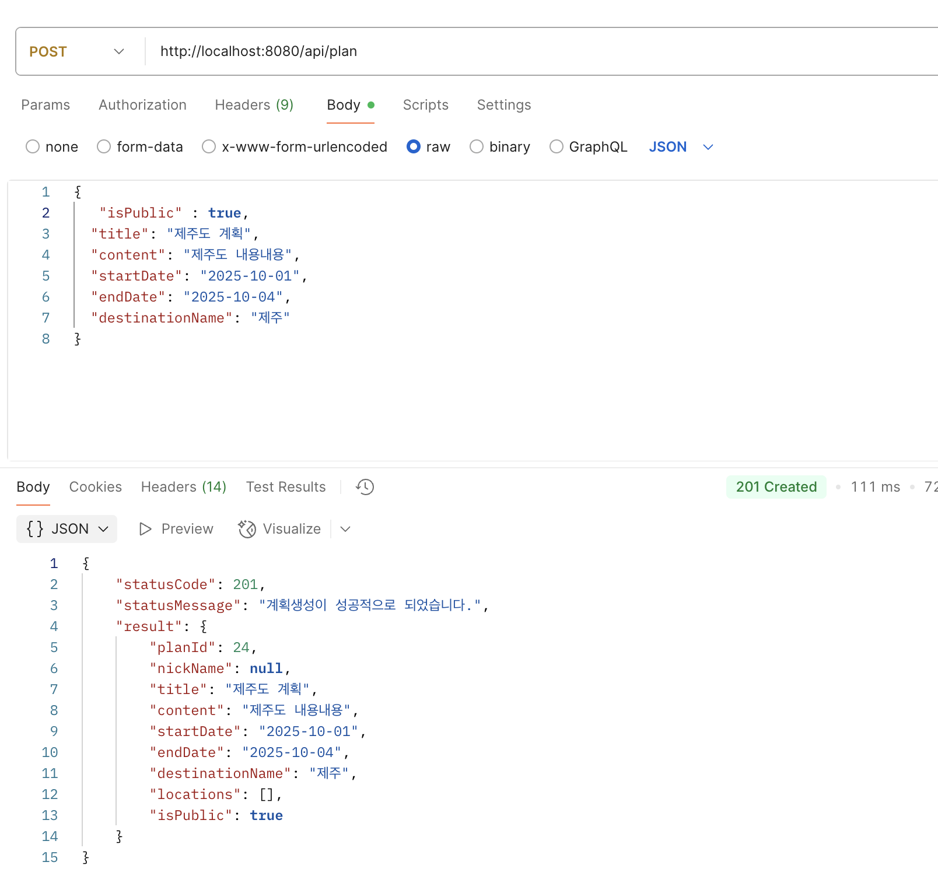
Task: Click the 201 Created status badge
Action: pyautogui.click(x=776, y=487)
